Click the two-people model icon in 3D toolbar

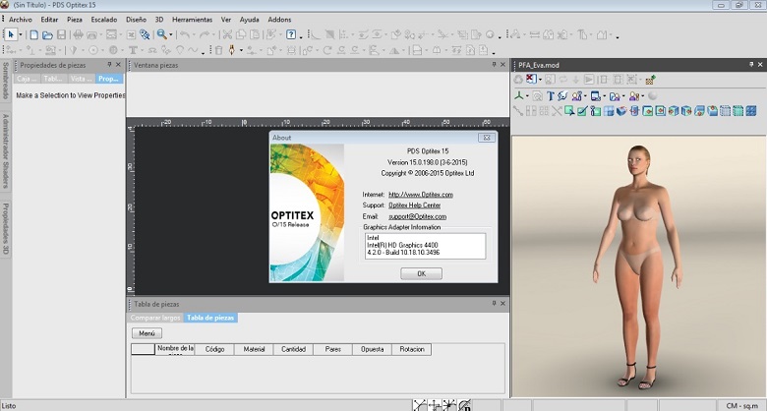pos(576,96)
